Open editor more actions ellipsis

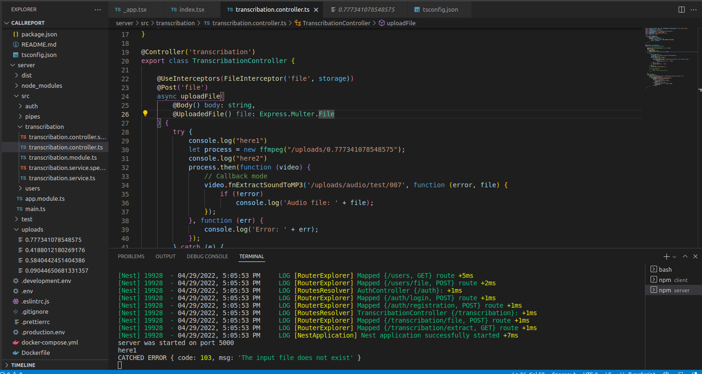[x=694, y=9]
